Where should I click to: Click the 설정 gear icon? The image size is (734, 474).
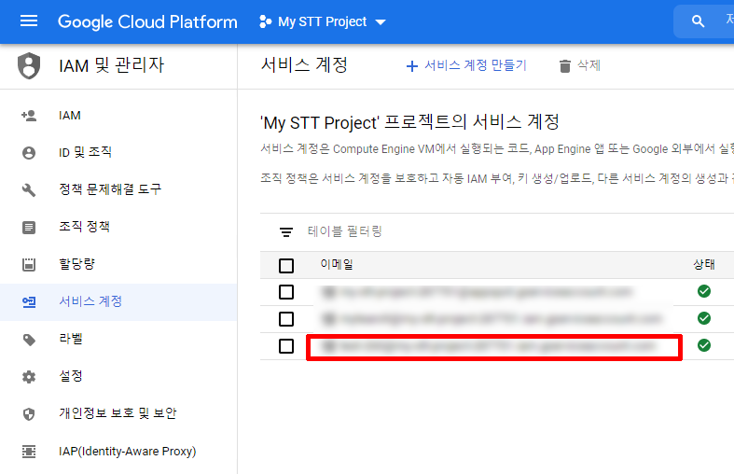29,377
